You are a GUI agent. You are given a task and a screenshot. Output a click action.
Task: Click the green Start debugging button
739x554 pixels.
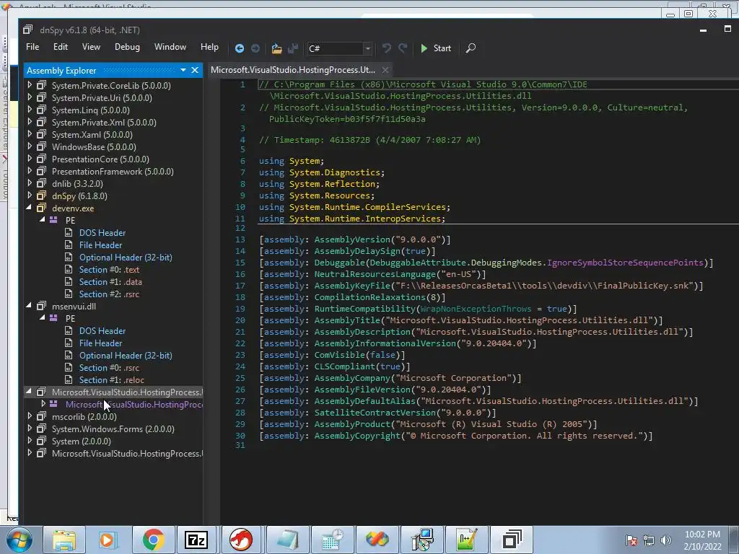point(435,48)
